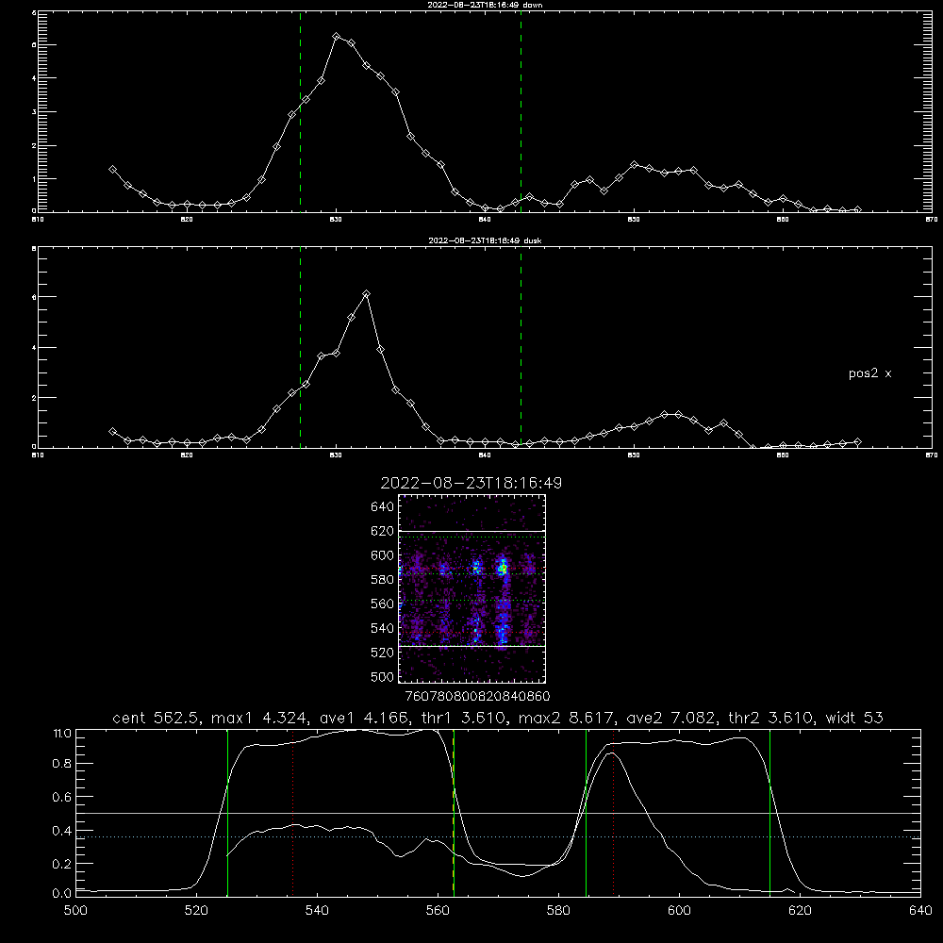The width and height of the screenshot is (943, 943).
Task: Click the green vertical line at 525 in profile plot
Action: click(228, 812)
